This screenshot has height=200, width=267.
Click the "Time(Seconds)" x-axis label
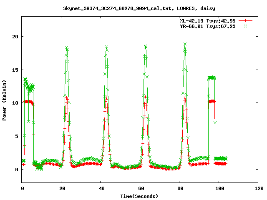(139, 196)
